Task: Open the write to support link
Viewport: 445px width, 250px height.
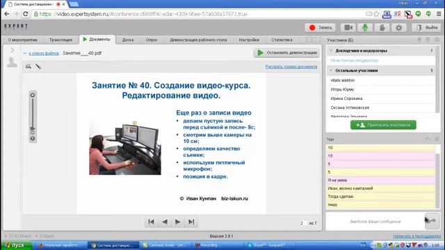Action: 416,236
